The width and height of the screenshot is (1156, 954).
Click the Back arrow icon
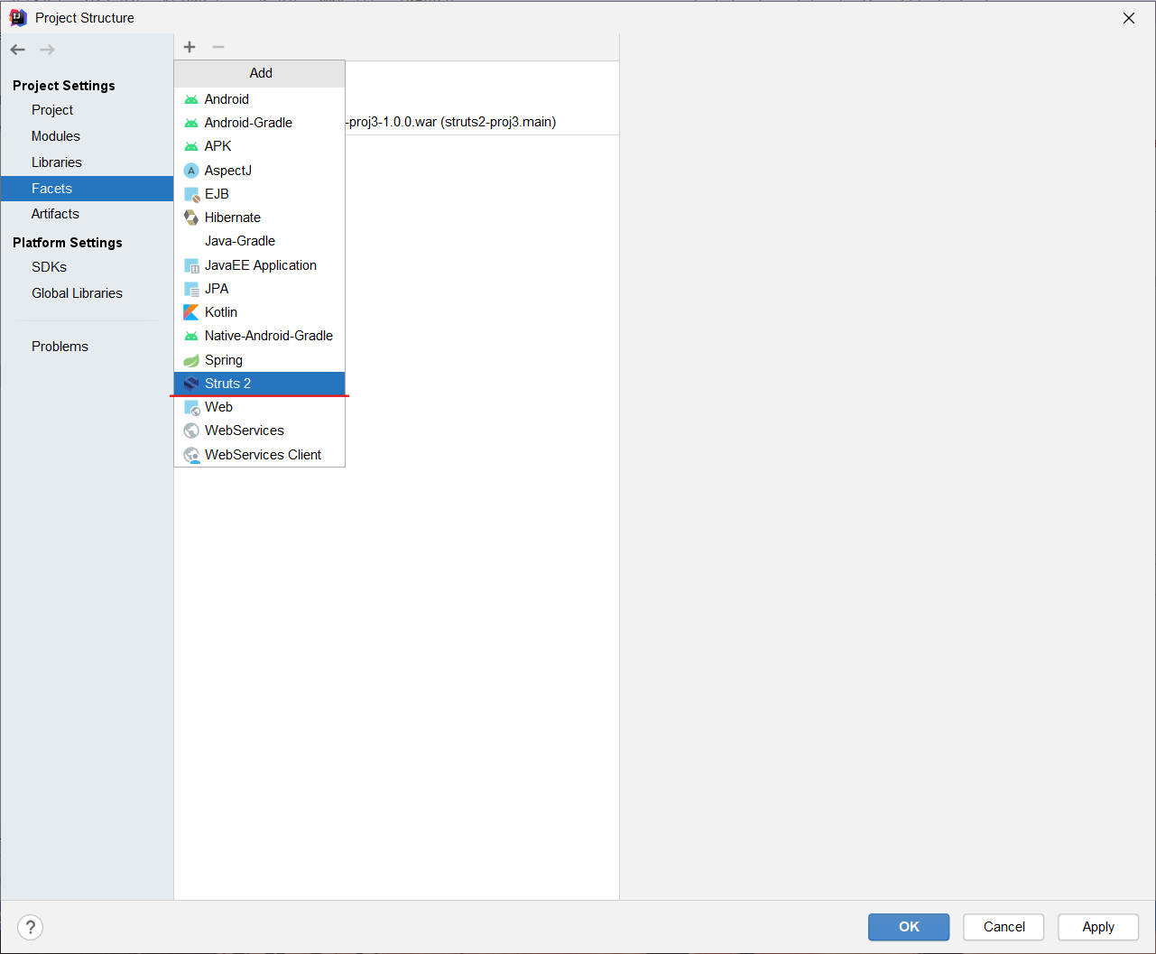coord(18,50)
